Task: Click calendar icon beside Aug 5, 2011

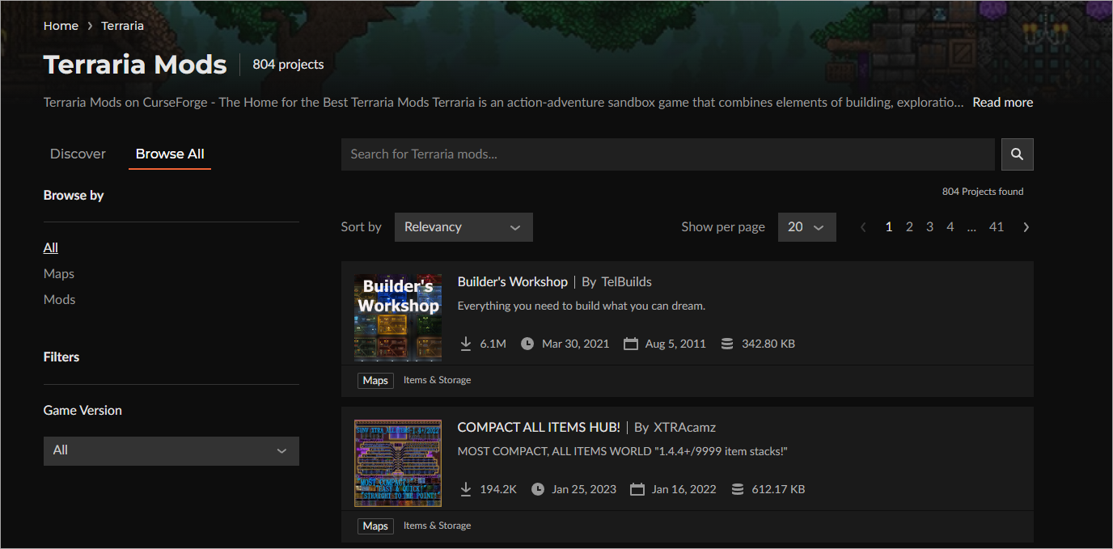Action: (631, 344)
